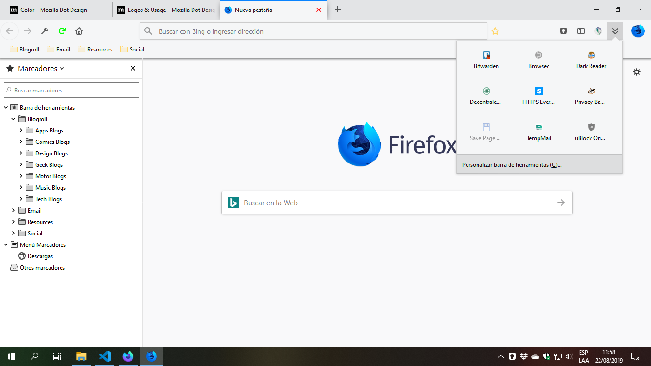Bookmark this page with the star icon
This screenshot has width=651, height=366.
coord(495,31)
